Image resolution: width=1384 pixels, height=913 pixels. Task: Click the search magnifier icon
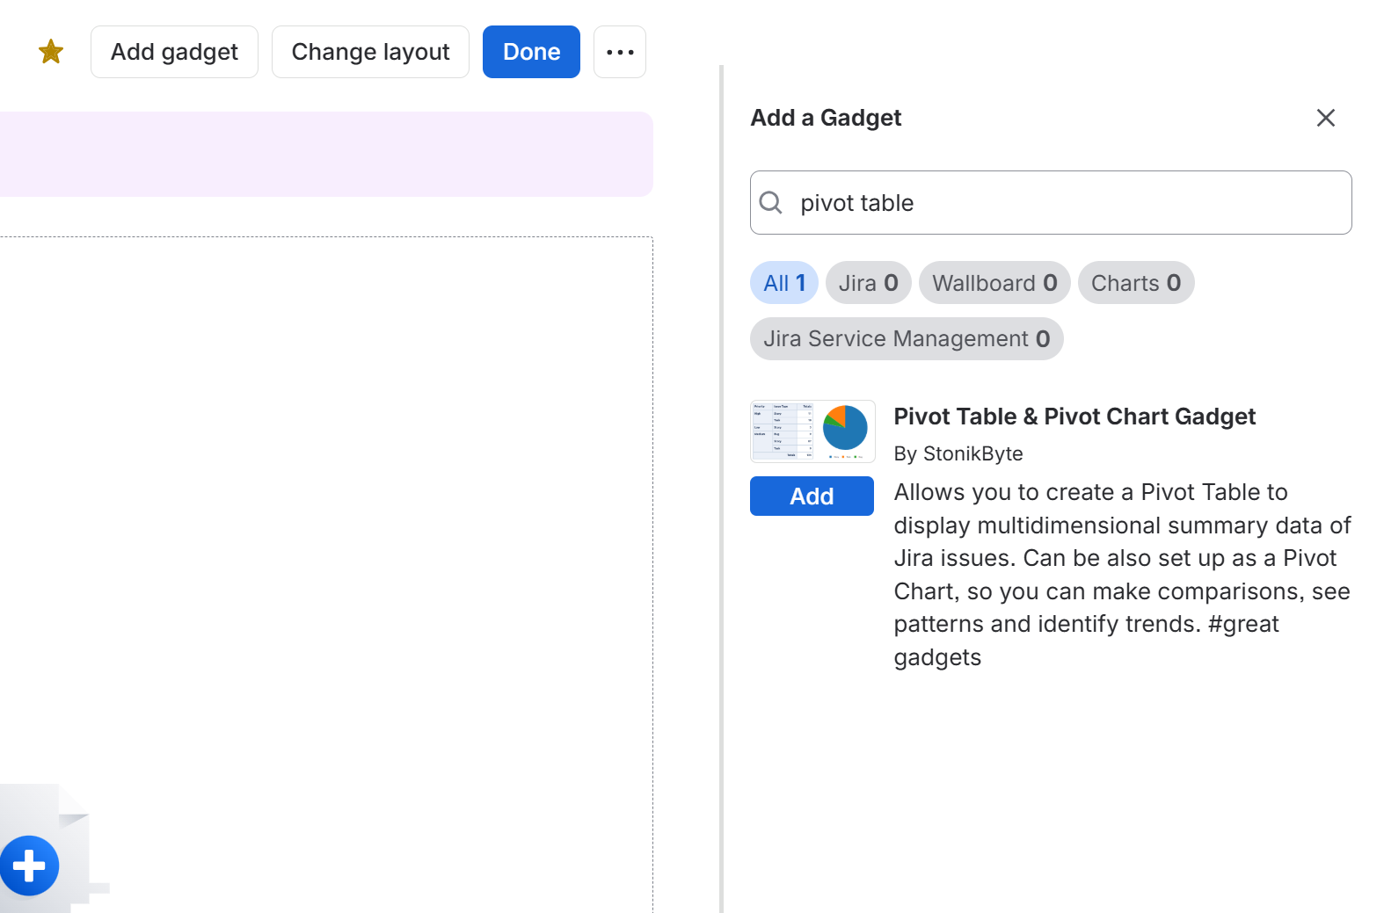point(770,202)
